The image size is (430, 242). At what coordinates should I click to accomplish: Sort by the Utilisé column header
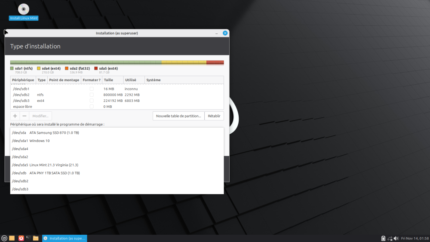pos(134,80)
